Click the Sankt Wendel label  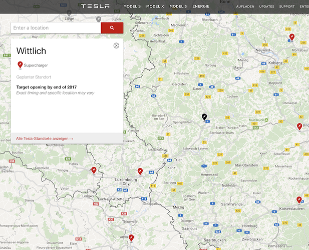click(x=232, y=204)
